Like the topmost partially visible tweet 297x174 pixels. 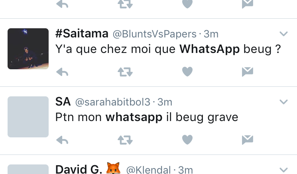(x=187, y=4)
